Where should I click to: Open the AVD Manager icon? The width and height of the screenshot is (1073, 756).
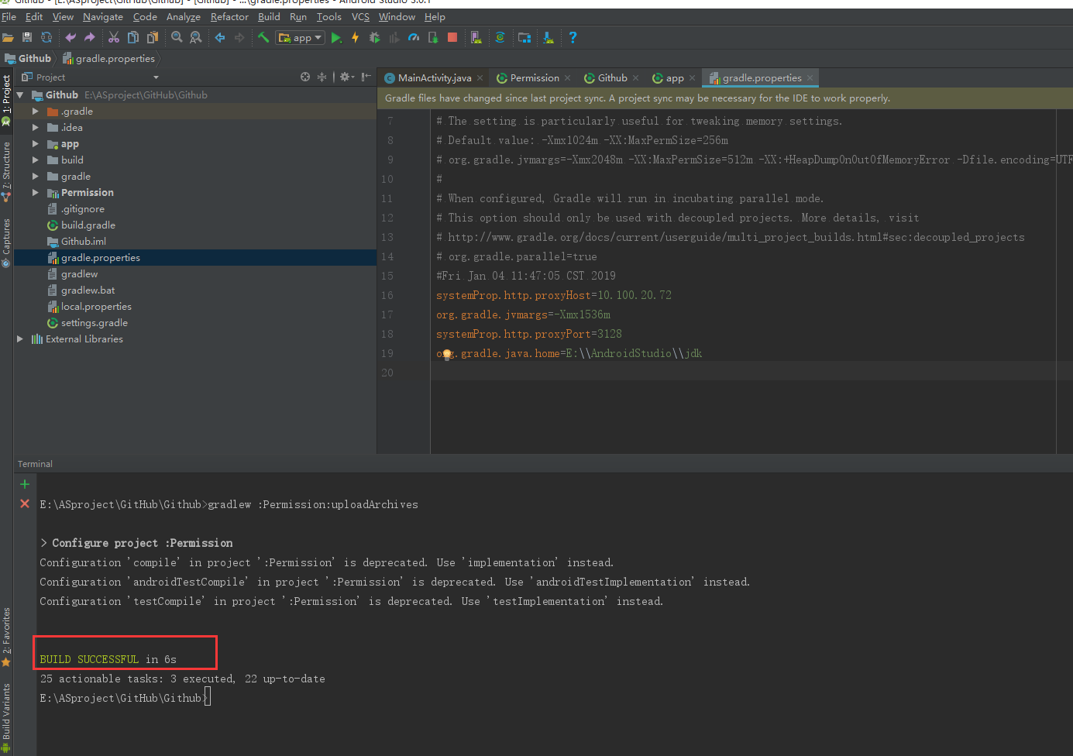click(476, 37)
